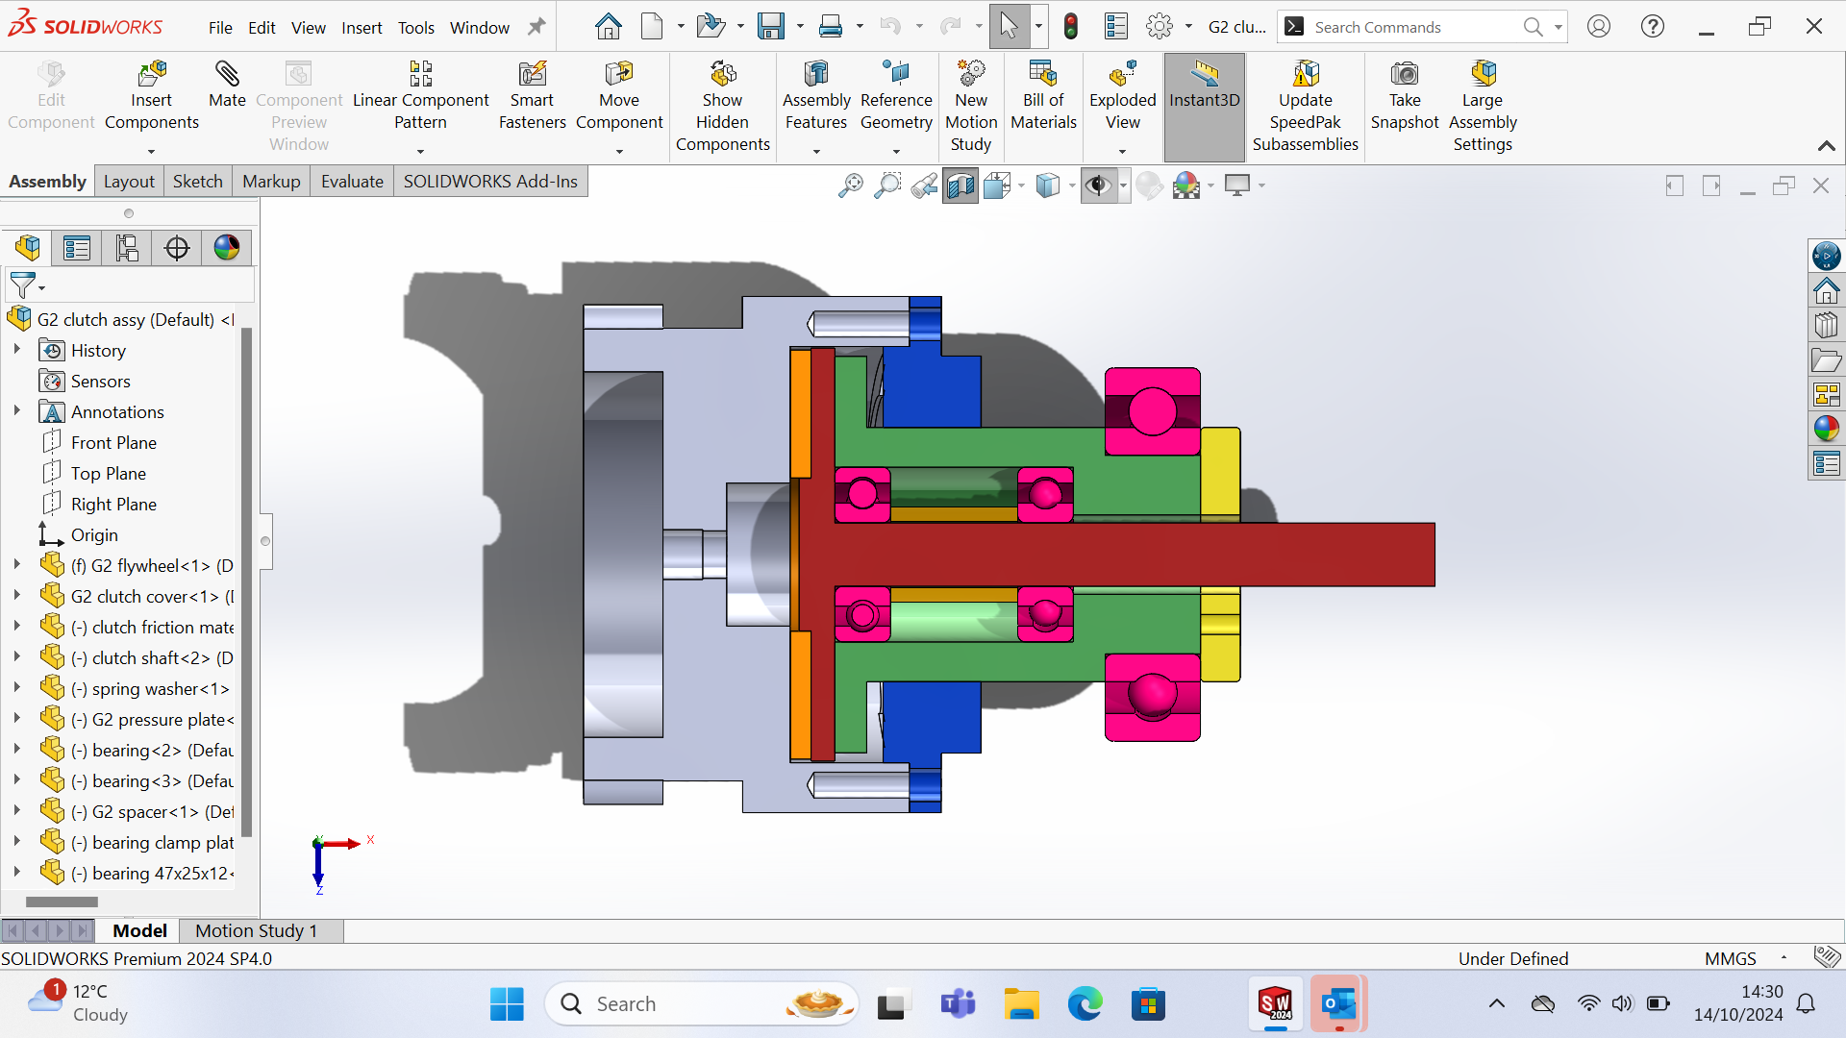The image size is (1846, 1038).
Task: Toggle the Section View button
Action: point(960,185)
